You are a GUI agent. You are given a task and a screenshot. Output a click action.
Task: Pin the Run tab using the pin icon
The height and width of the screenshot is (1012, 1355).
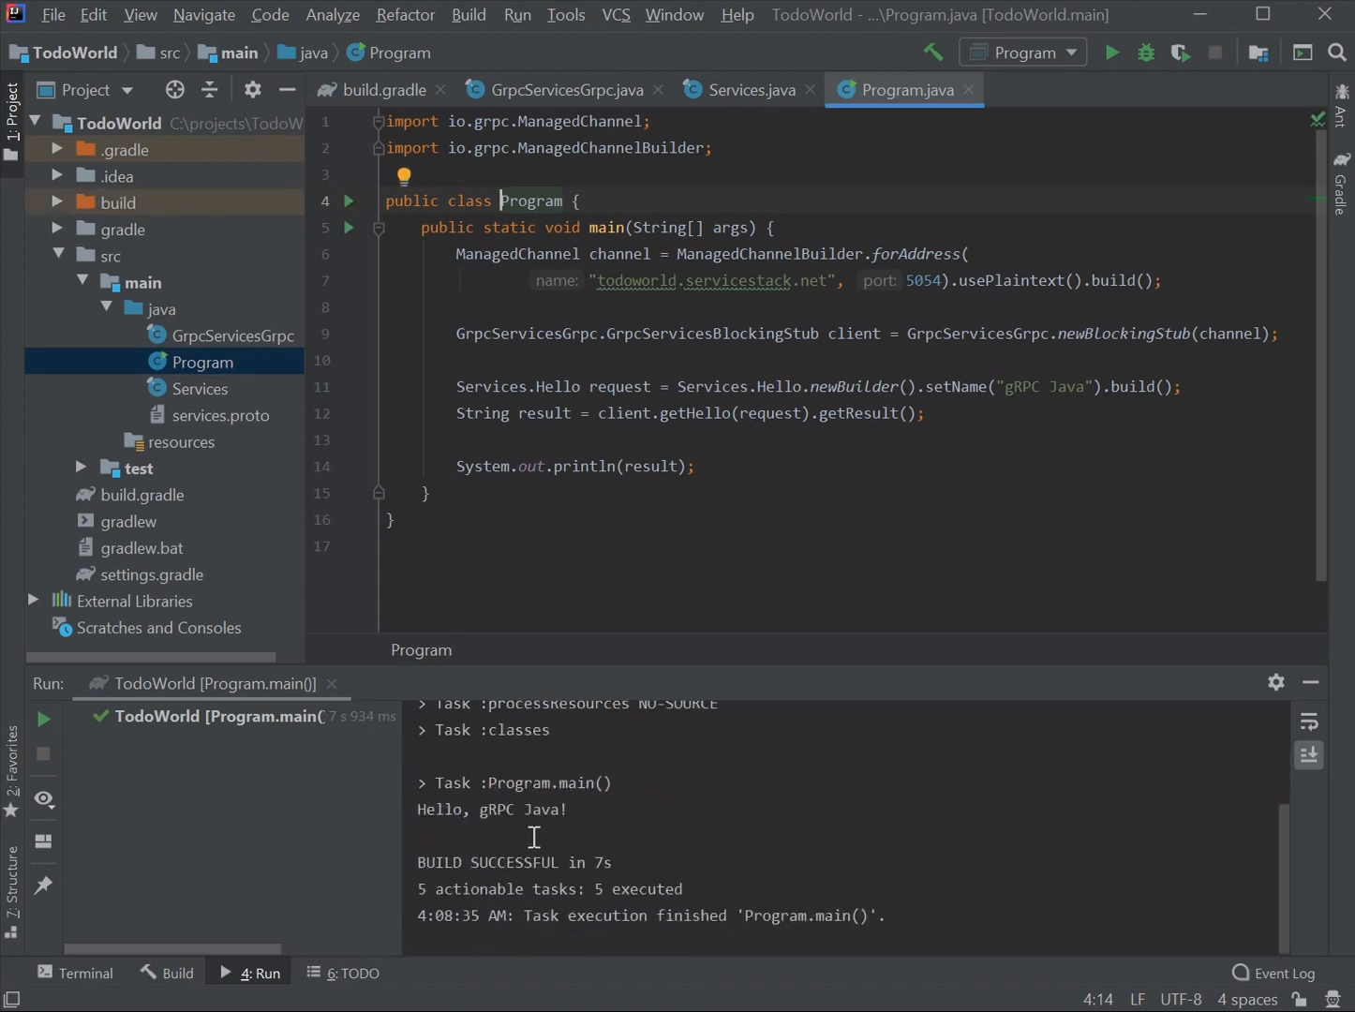coord(43,885)
